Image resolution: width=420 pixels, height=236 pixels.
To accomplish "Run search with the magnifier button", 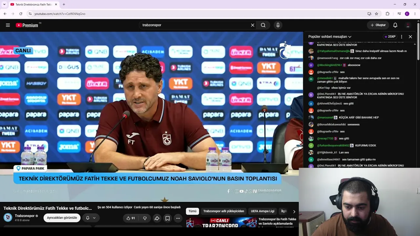I will 263,25.
